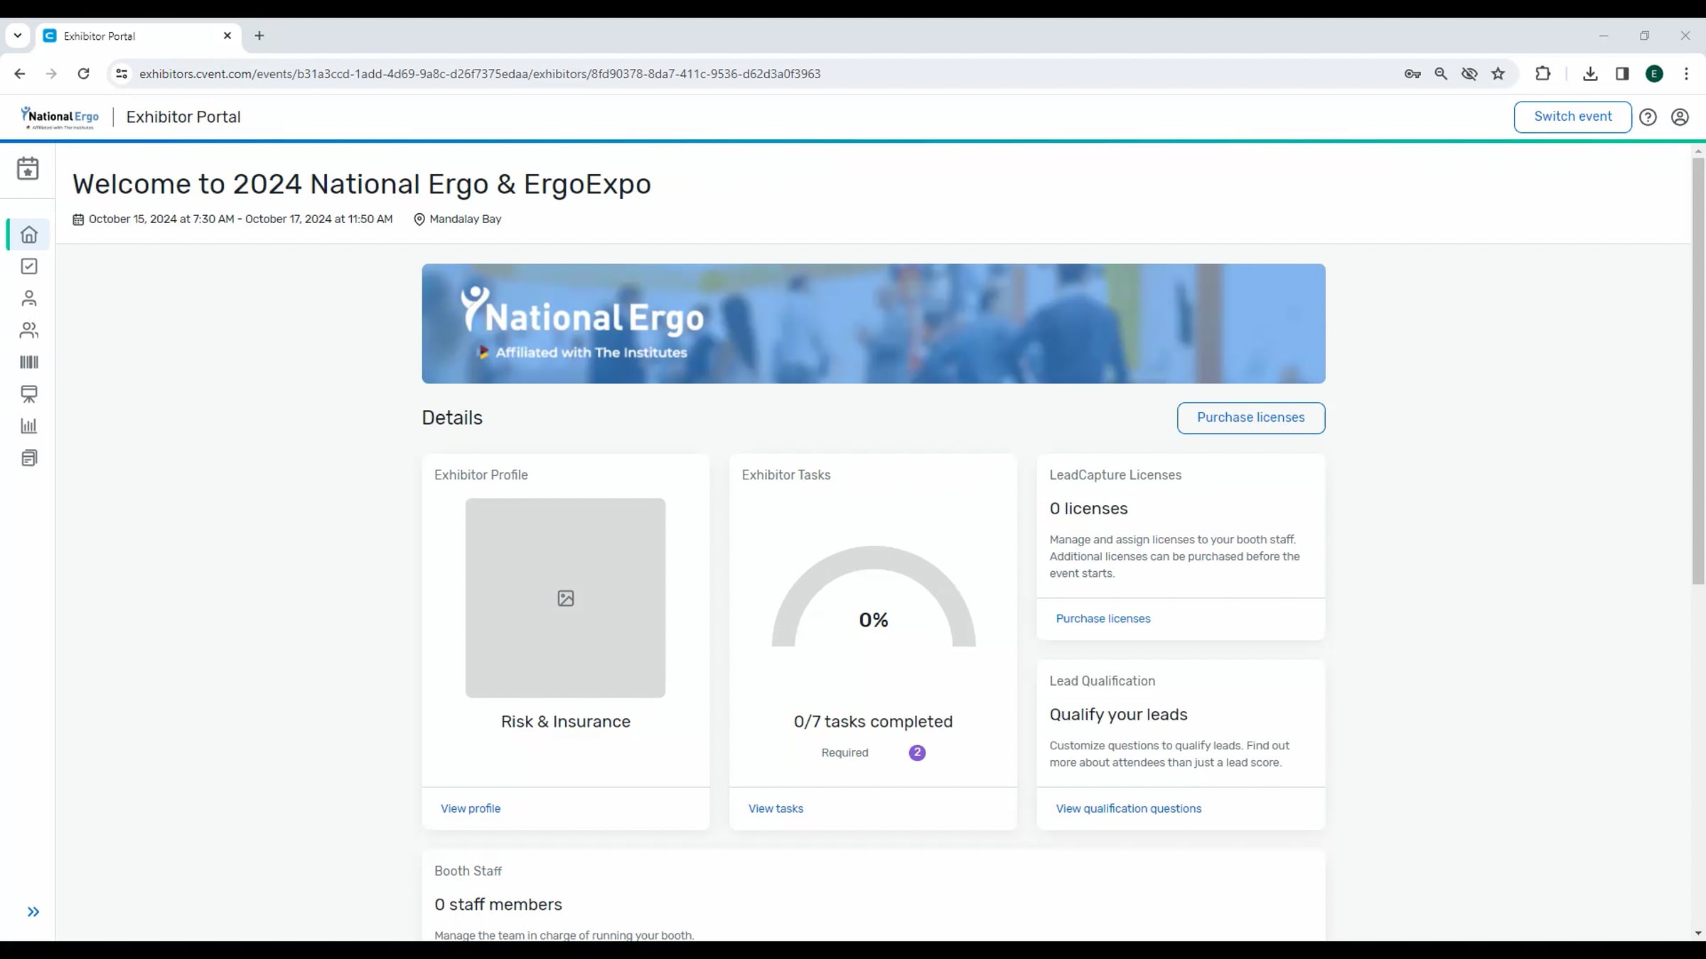Click the scrollbar down arrow
1706x959 pixels.
pos(1697,933)
